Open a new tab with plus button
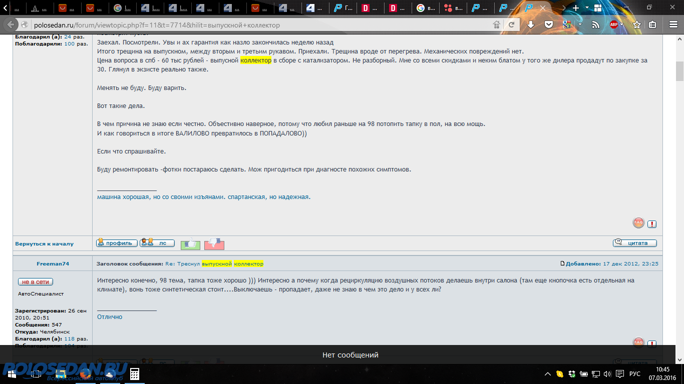684x384 pixels. coord(575,8)
